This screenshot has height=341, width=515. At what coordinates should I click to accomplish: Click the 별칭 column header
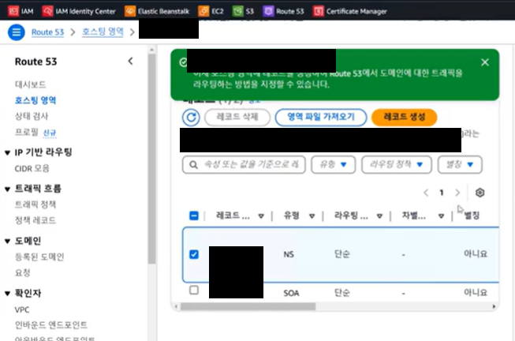(472, 215)
